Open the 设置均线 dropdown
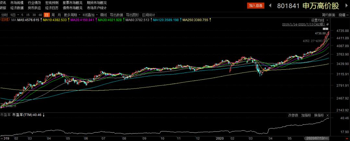Screen dimensions: 350x141 pyautogui.click(x=320, y=20)
